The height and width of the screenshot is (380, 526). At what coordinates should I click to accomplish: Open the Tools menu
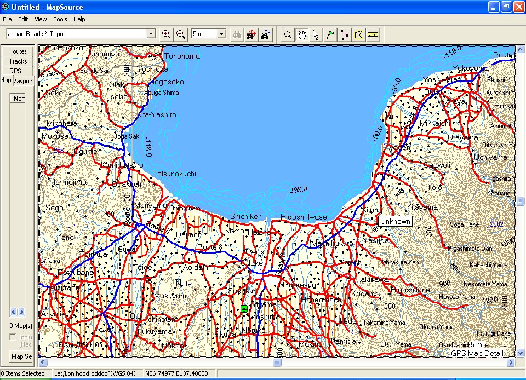click(x=60, y=19)
